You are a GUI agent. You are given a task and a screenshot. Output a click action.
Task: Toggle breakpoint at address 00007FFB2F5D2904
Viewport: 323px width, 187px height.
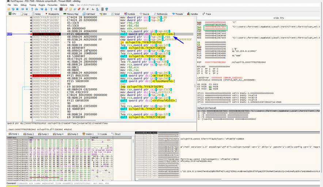tap(30, 76)
